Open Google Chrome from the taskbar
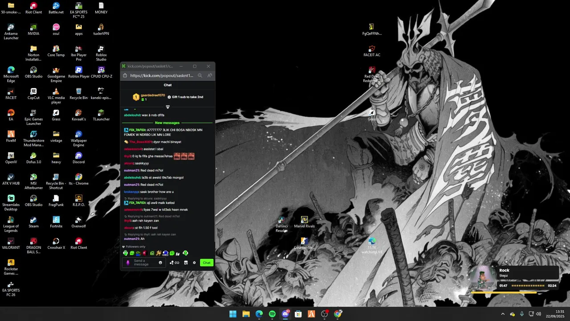The image size is (570, 321). tap(338, 314)
